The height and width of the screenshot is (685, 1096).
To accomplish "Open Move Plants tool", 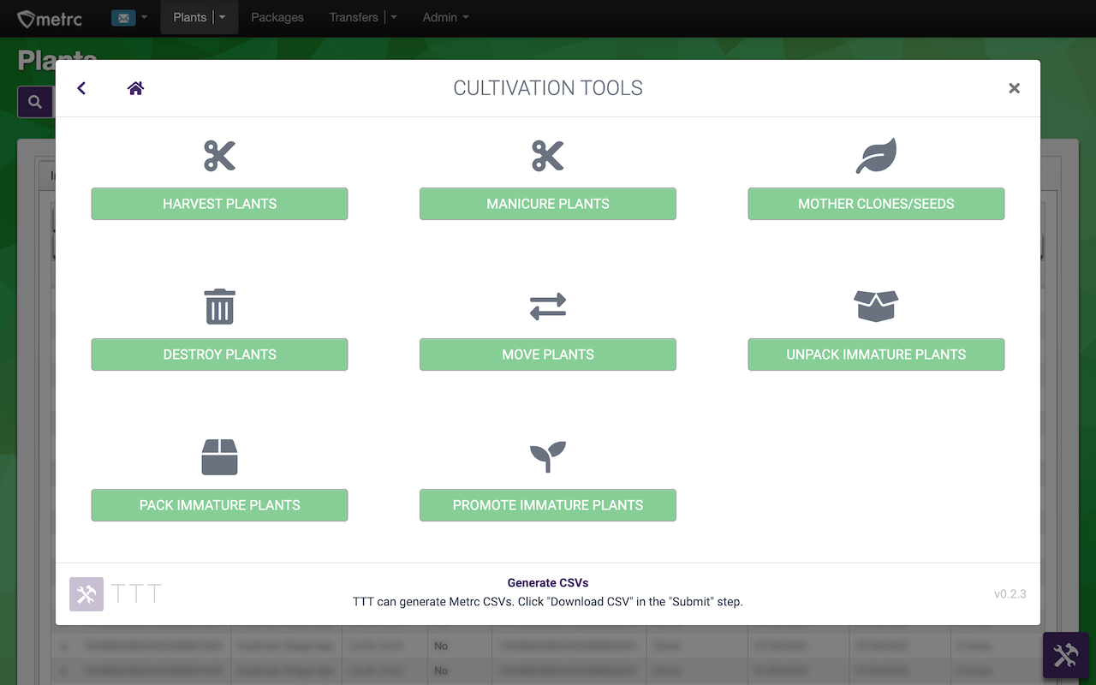I will point(548,354).
